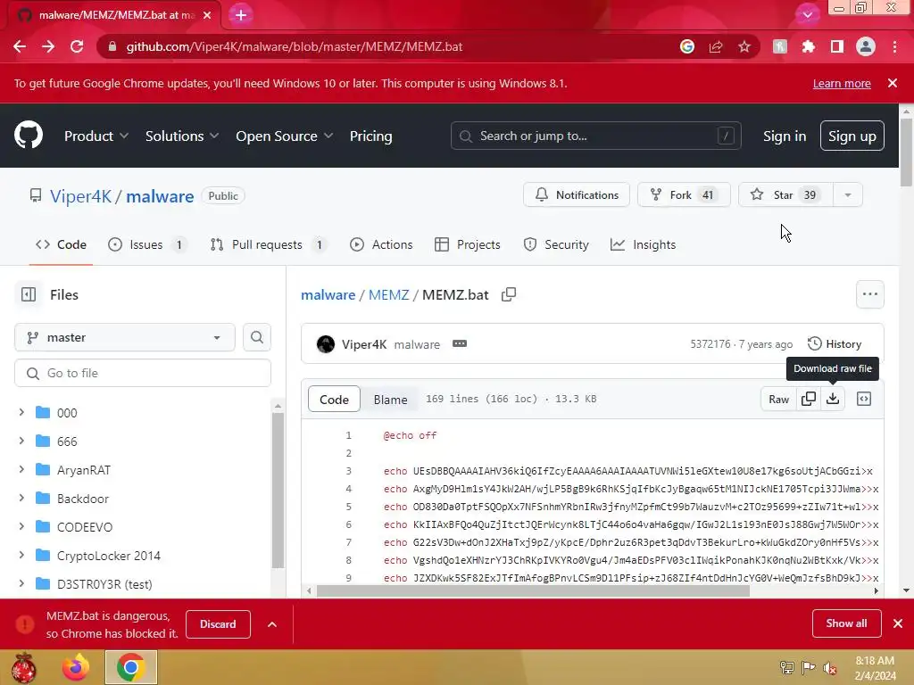Open the Action Center flag icon
Image resolution: width=914 pixels, height=685 pixels.
click(808, 667)
